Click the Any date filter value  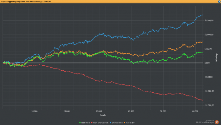tap(30, 2)
